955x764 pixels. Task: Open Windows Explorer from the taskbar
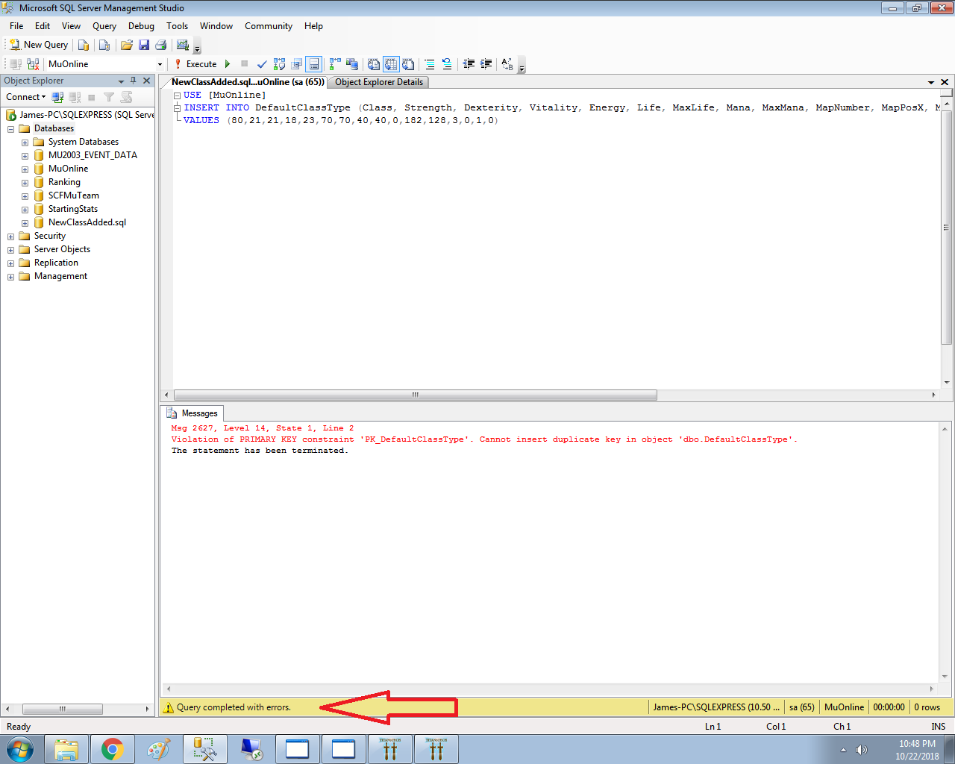(x=66, y=749)
